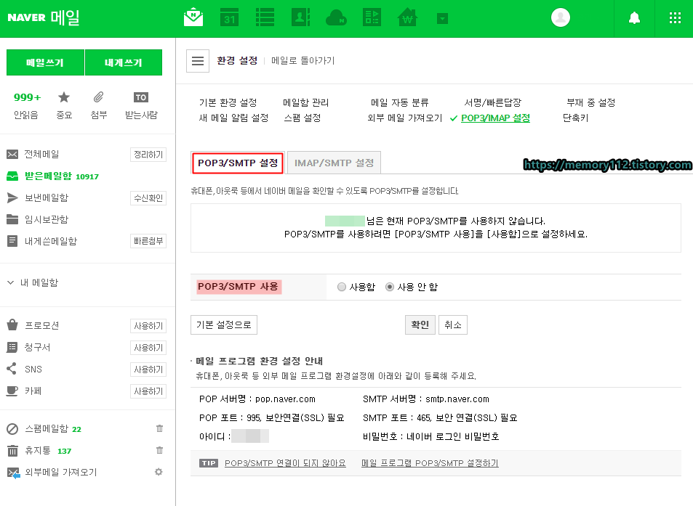Open 단축키 menu

coord(575,118)
